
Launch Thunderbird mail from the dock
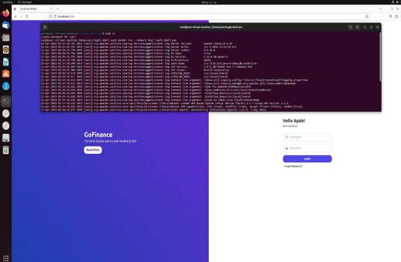click(x=6, y=25)
